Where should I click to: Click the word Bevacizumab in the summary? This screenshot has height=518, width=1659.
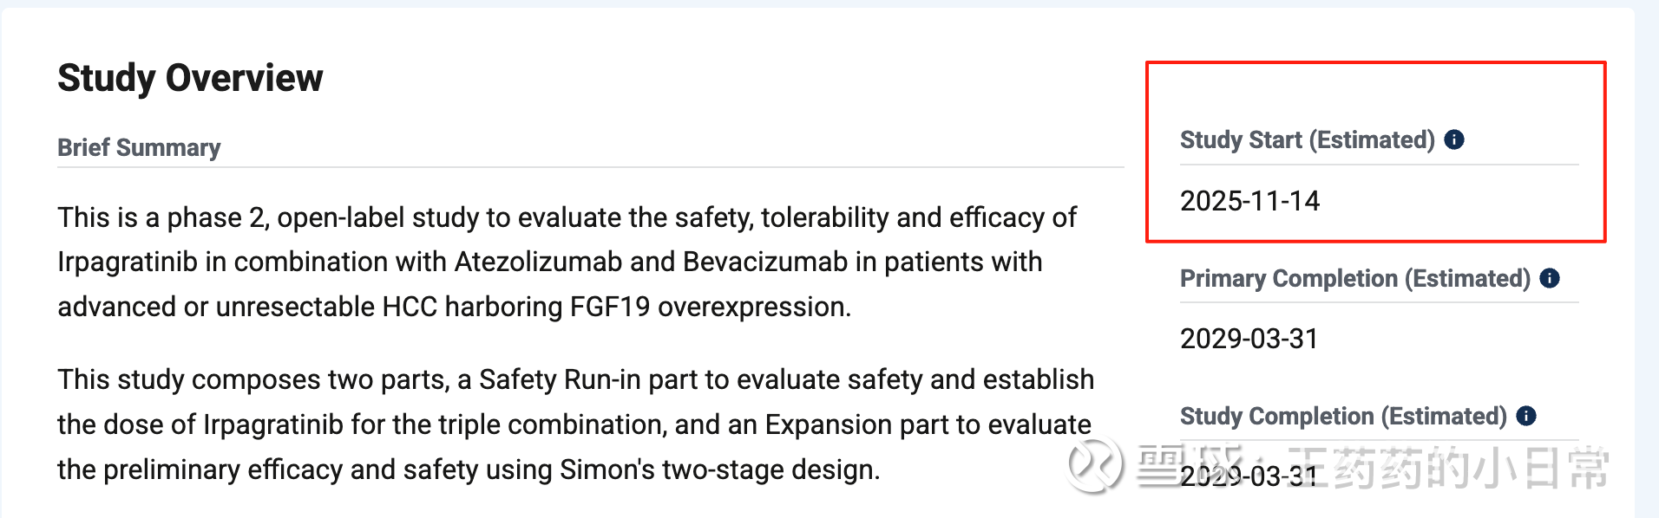point(764,262)
